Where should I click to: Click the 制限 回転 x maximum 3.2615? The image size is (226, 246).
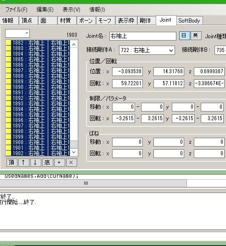tap(153, 118)
